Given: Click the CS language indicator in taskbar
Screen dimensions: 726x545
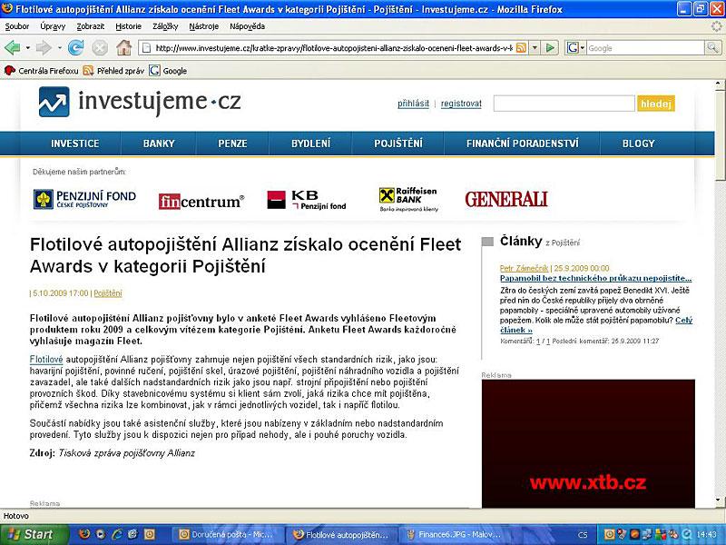Looking at the screenshot, I should pos(583,534).
